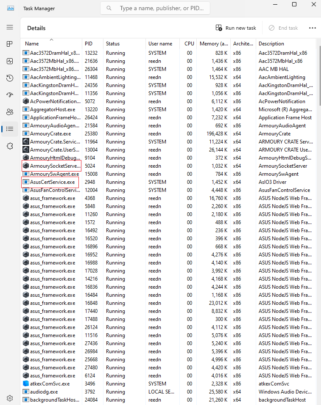The width and height of the screenshot is (321, 405).
Task: Click the icon of ArmouryHtmlDebug process
Action: click(25, 157)
